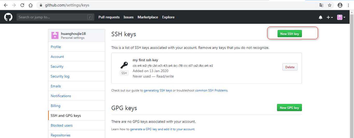Select Security log in settings sidebar
This screenshot has width=354, height=138.
point(76,76)
